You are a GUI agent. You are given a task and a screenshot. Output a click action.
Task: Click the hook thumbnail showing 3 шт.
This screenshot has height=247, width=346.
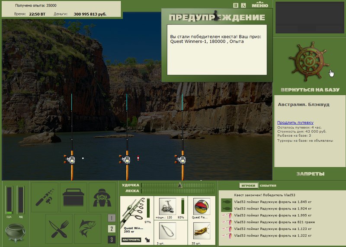167,231
